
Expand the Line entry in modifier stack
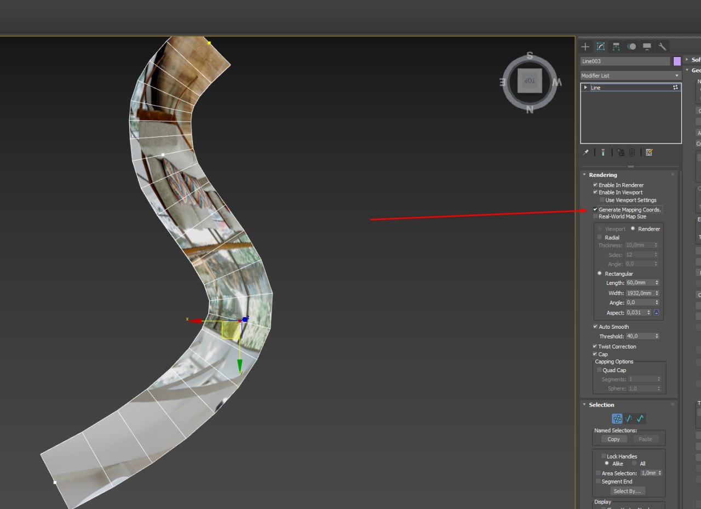[586, 88]
